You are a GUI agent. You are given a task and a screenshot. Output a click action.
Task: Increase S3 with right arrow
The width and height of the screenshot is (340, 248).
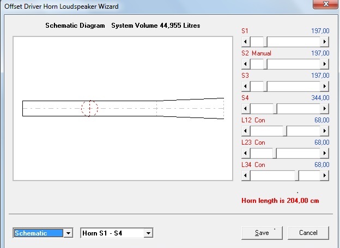[325, 86]
